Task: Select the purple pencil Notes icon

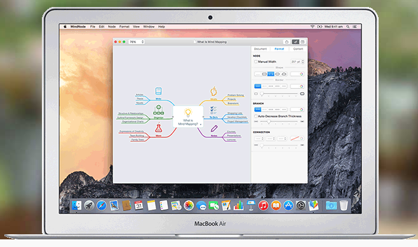Action: point(214,129)
